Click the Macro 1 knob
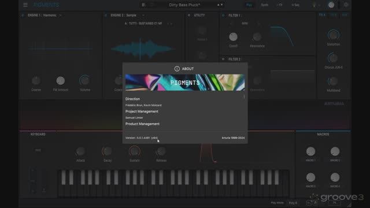370x208 pixels. 310,151
